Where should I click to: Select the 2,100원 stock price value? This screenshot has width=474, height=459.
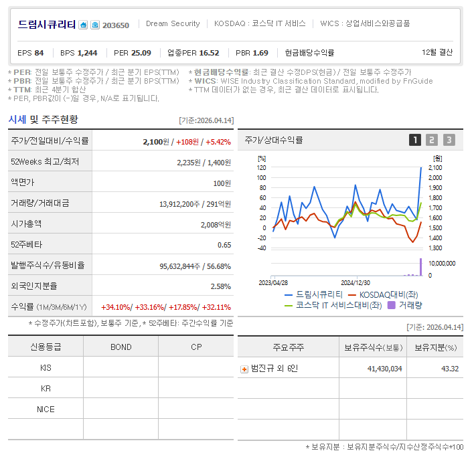coord(156,142)
